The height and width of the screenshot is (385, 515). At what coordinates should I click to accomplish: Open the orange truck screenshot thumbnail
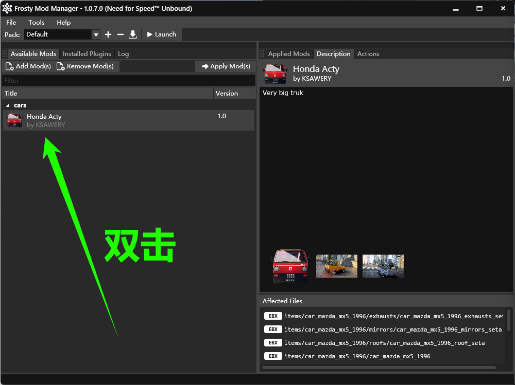337,266
